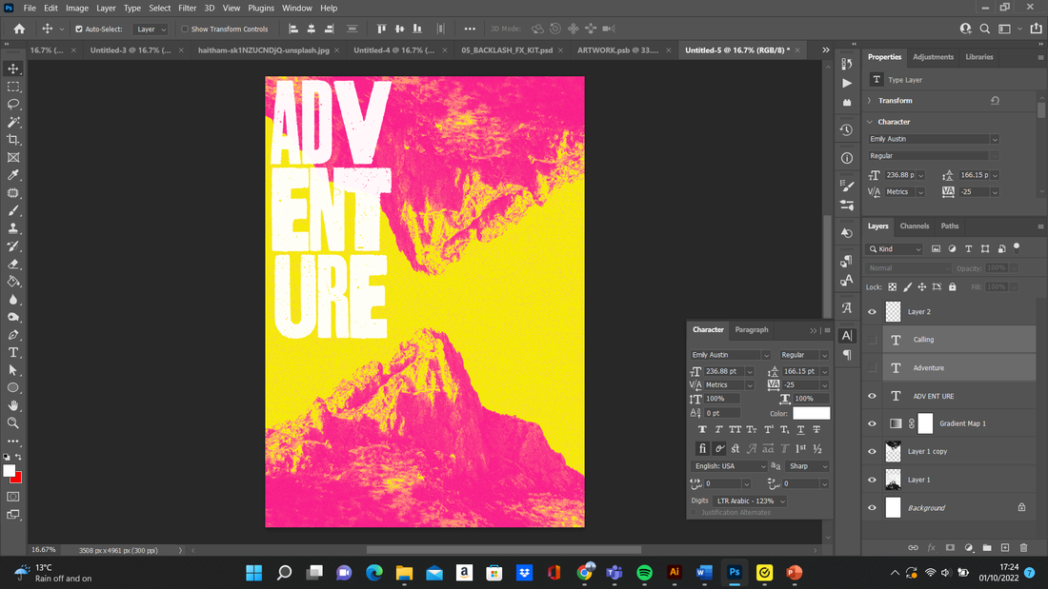Show the Calling text layer
The width and height of the screenshot is (1048, 589).
click(x=872, y=340)
